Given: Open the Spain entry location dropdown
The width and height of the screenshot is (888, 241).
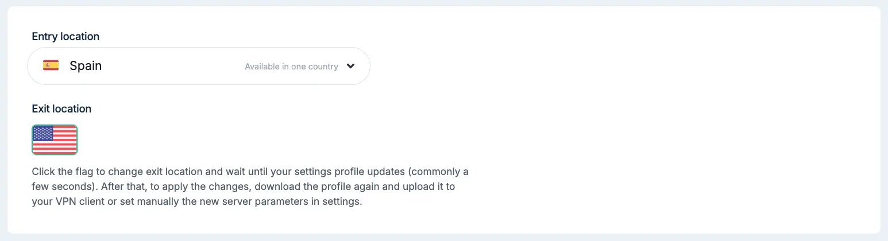Looking at the screenshot, I should (x=199, y=66).
